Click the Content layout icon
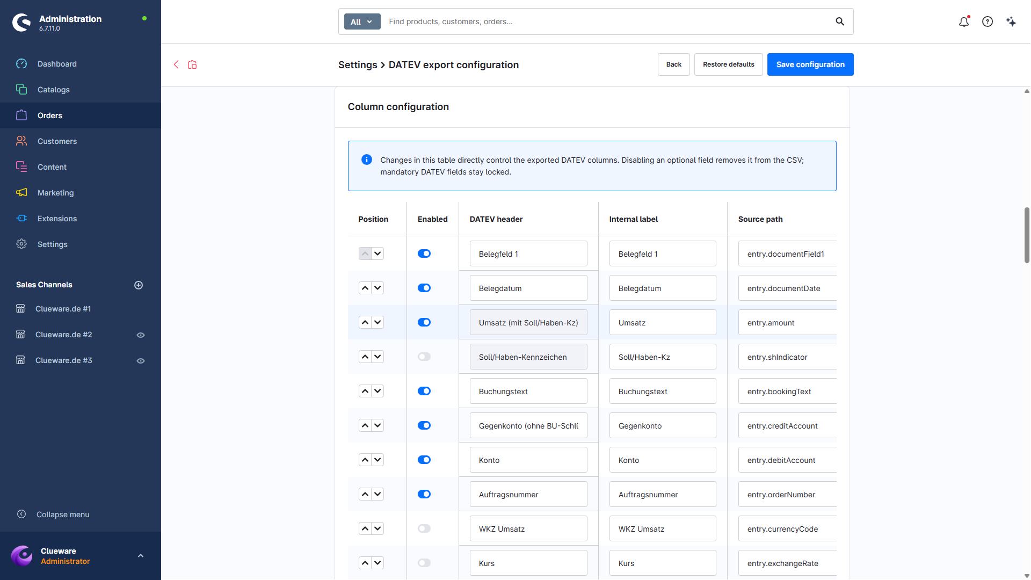 pyautogui.click(x=21, y=167)
